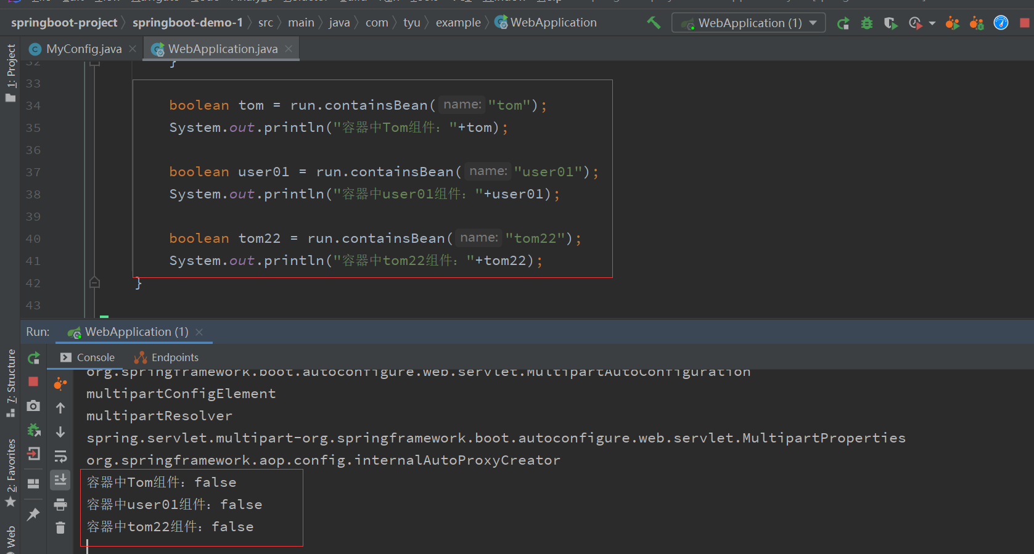Close the WebApplication (1) run tab
Screen dimensions: 1034x554
[x=199, y=332]
